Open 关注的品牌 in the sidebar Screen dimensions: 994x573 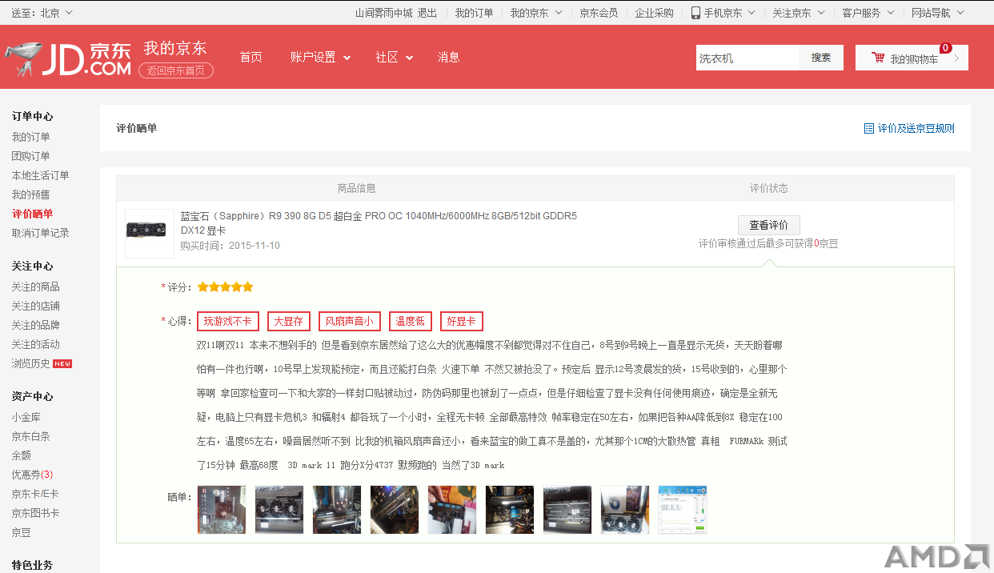tap(35, 325)
